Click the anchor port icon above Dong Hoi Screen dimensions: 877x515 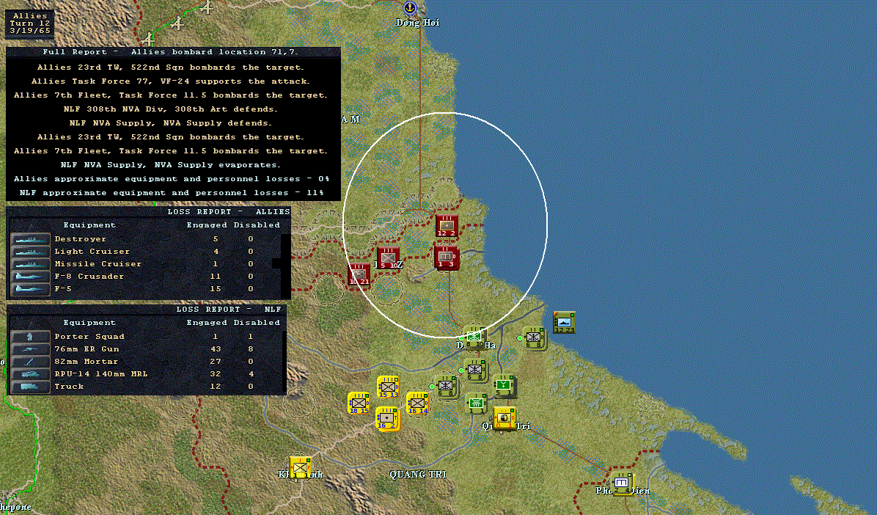coord(410,8)
